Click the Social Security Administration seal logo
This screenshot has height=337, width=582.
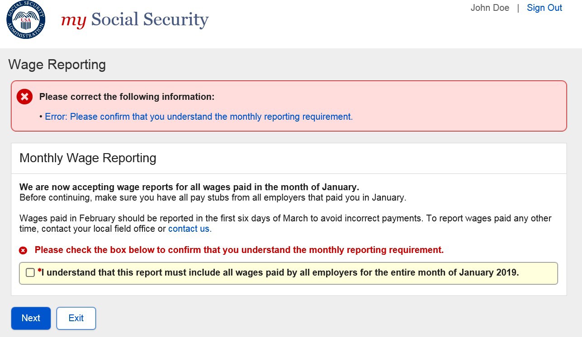[26, 19]
